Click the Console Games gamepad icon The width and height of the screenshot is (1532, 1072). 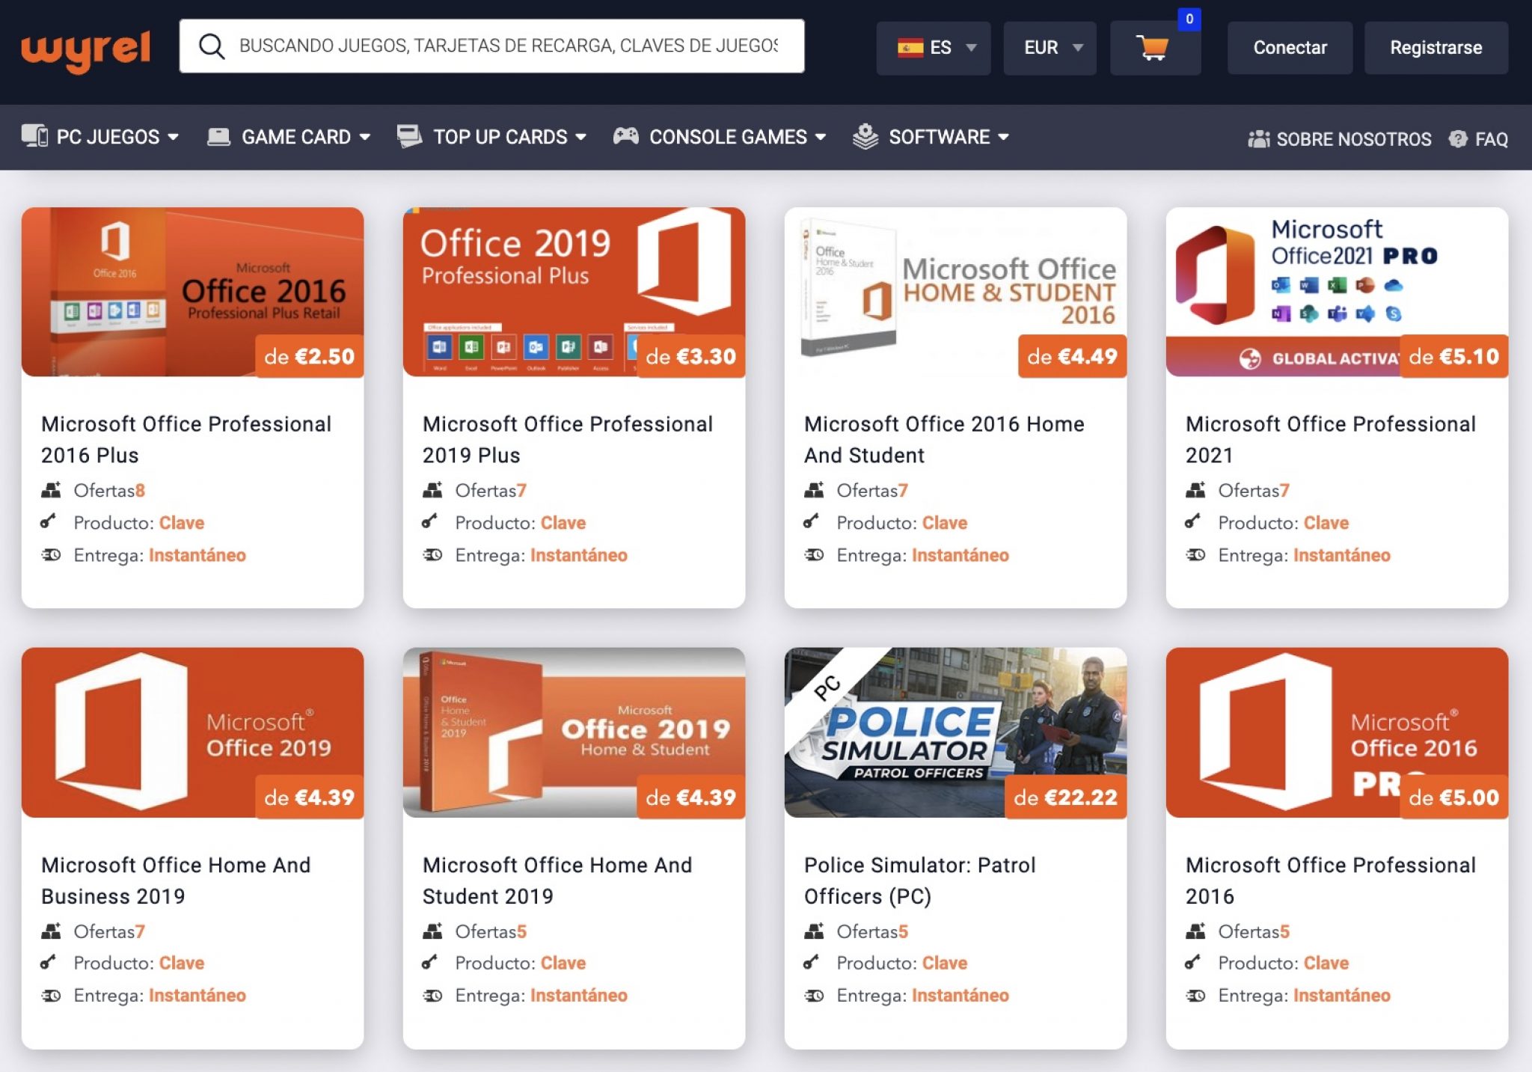click(625, 136)
